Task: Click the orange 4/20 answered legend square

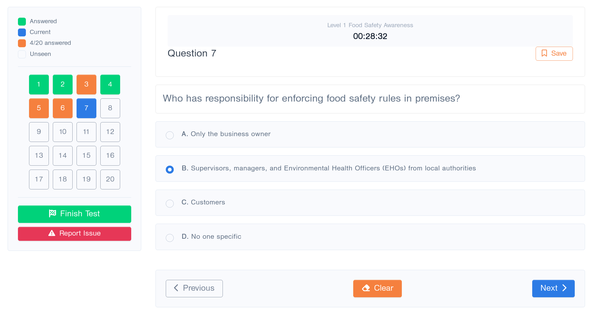Action: (22, 43)
